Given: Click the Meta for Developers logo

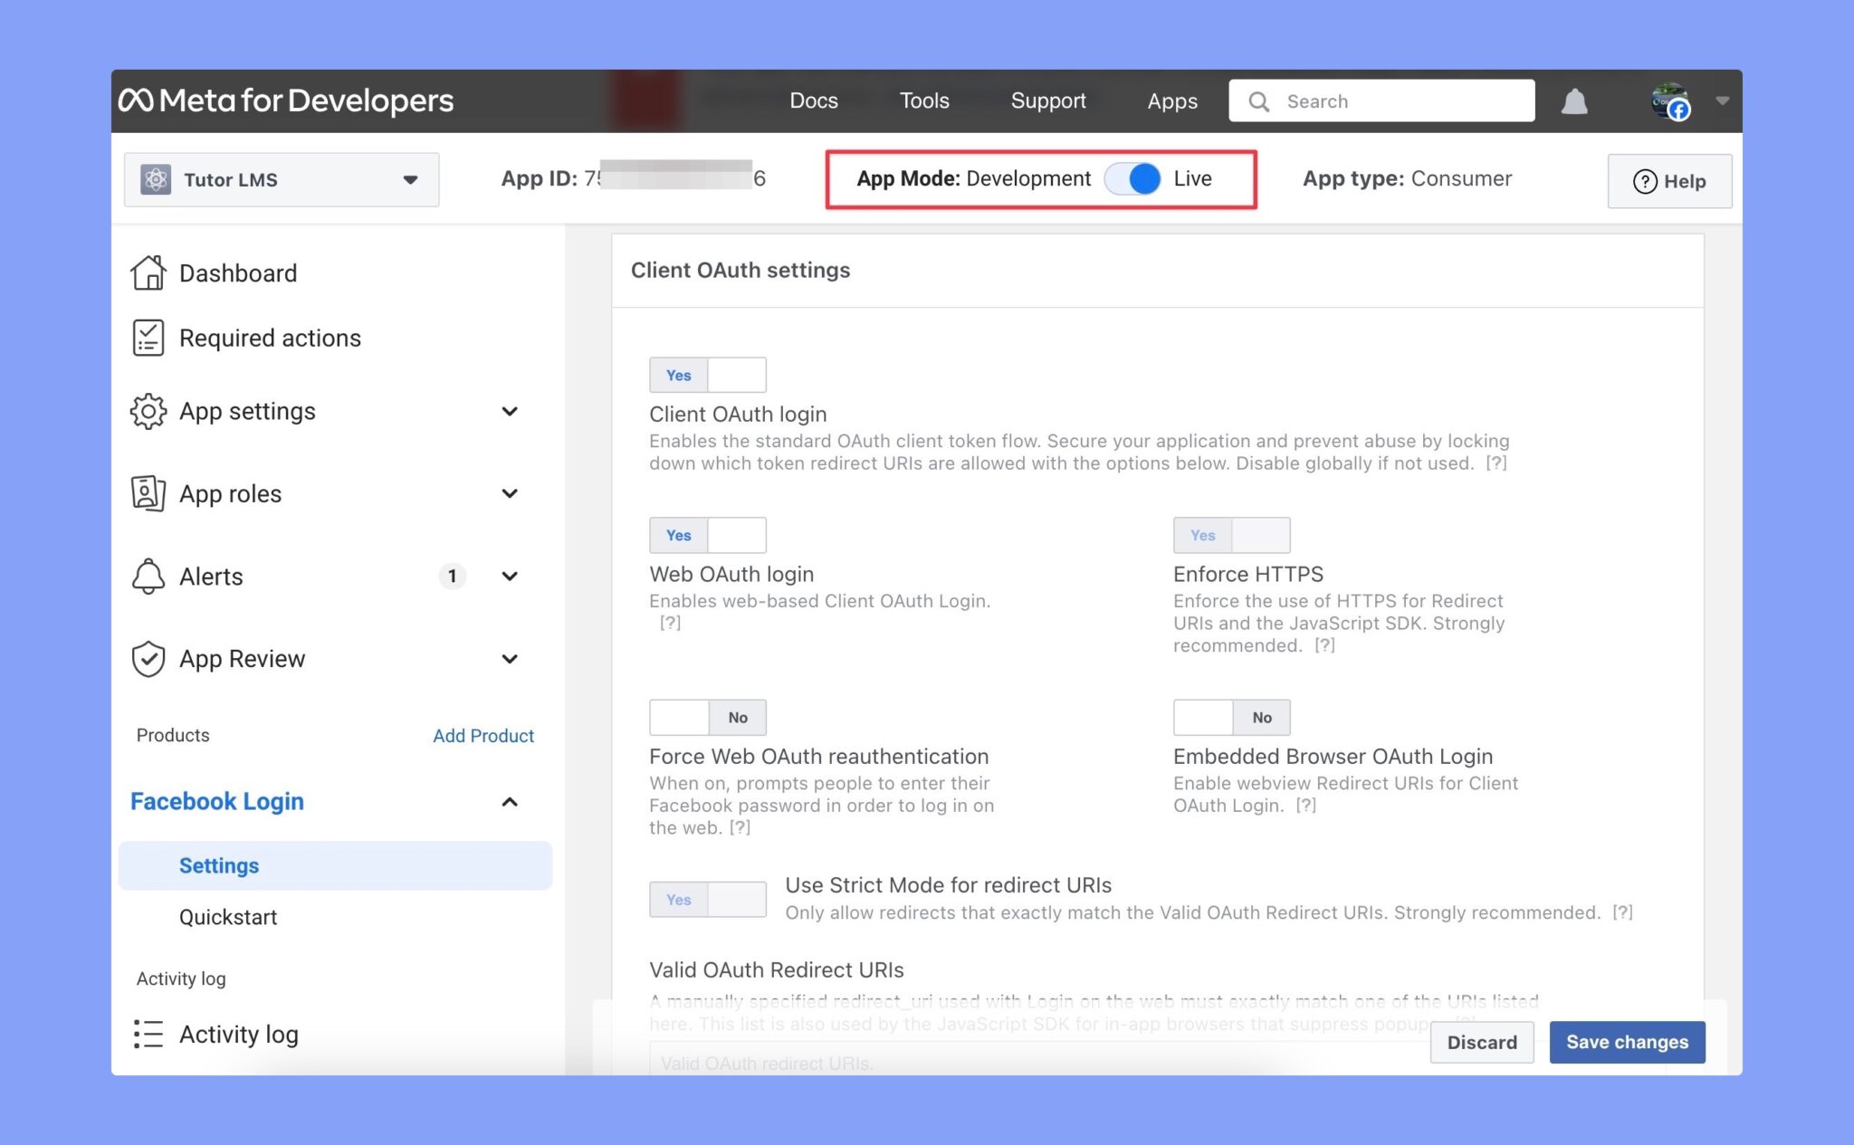Looking at the screenshot, I should 283,100.
